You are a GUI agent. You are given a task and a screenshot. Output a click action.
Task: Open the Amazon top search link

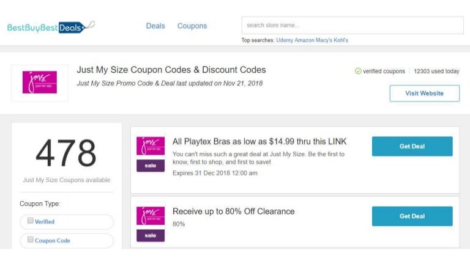pos(304,40)
